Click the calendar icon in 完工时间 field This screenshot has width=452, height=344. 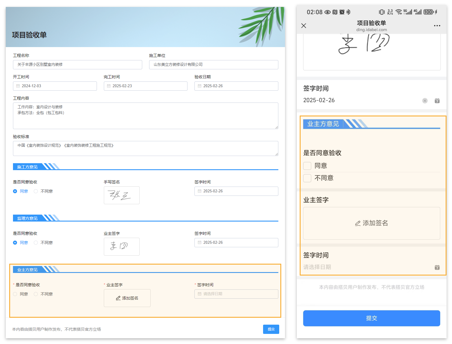(x=109, y=86)
